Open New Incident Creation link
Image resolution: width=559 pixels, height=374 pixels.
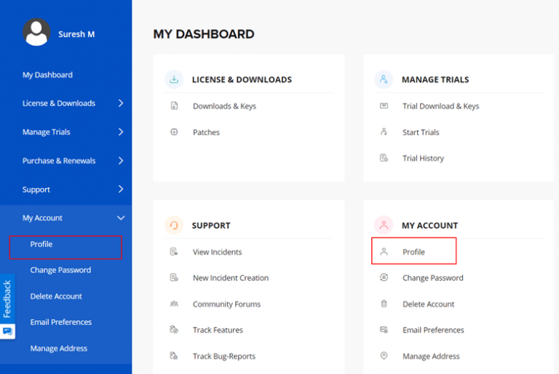230,278
